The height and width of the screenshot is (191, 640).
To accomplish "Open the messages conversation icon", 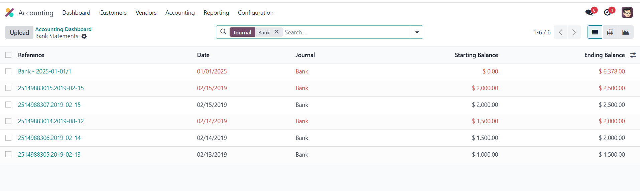I will 589,13.
